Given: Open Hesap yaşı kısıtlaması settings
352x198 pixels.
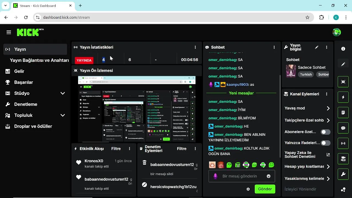Looking at the screenshot, I should [x=307, y=167].
